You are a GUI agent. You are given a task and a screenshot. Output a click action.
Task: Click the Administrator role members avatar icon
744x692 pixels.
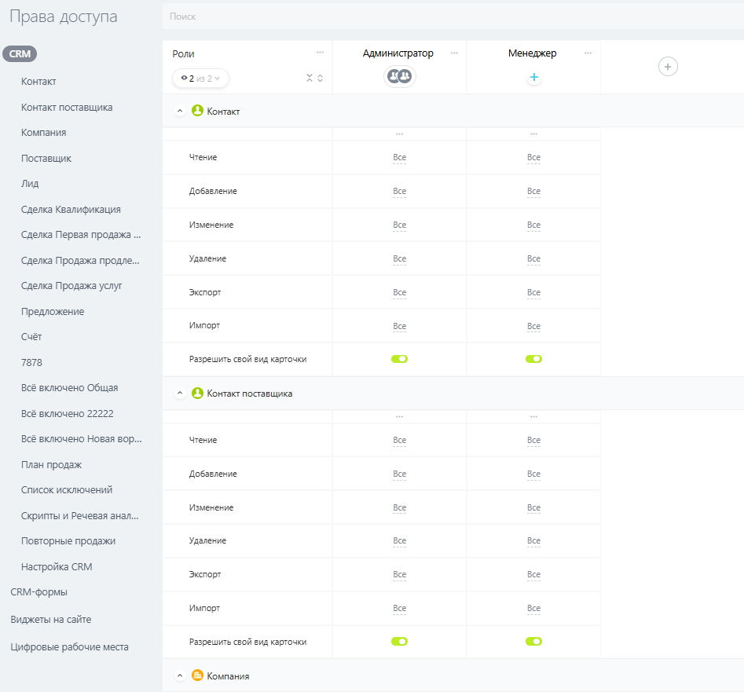399,76
